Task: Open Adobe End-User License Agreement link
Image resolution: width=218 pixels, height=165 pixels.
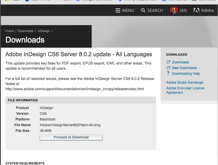Action: [185, 90]
